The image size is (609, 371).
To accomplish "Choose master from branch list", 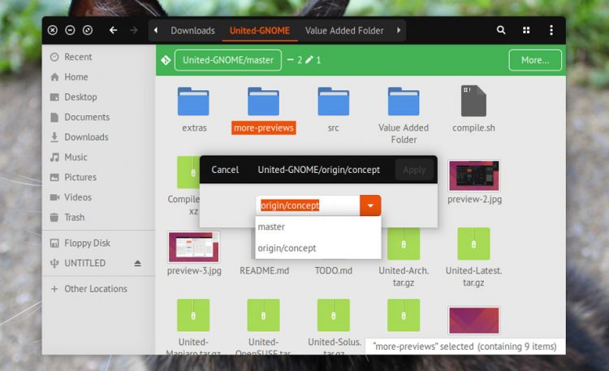I will [x=318, y=226].
